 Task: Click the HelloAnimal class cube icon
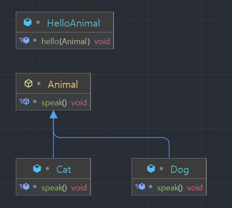coord(27,22)
